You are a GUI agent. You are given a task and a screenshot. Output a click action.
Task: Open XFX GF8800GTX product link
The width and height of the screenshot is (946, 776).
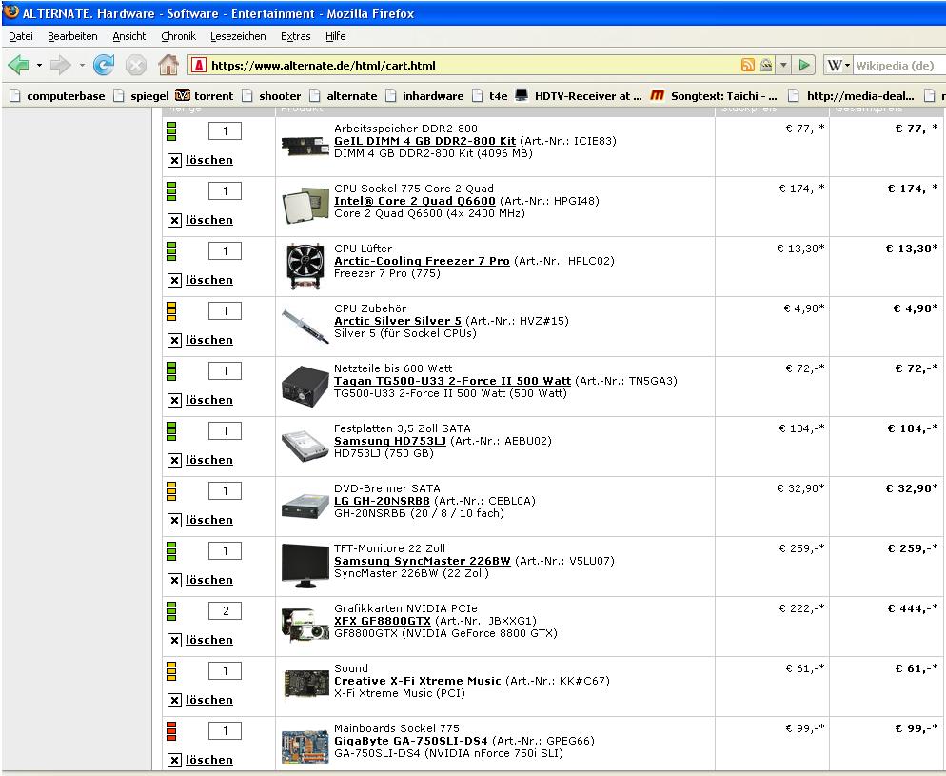coord(383,621)
